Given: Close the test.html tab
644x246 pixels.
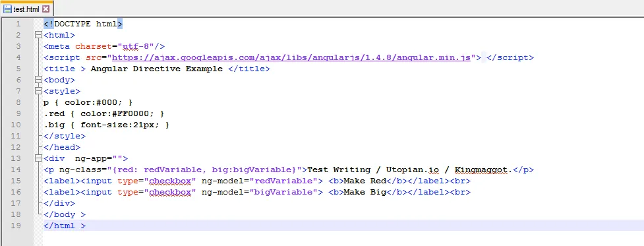Looking at the screenshot, I should (46, 9).
